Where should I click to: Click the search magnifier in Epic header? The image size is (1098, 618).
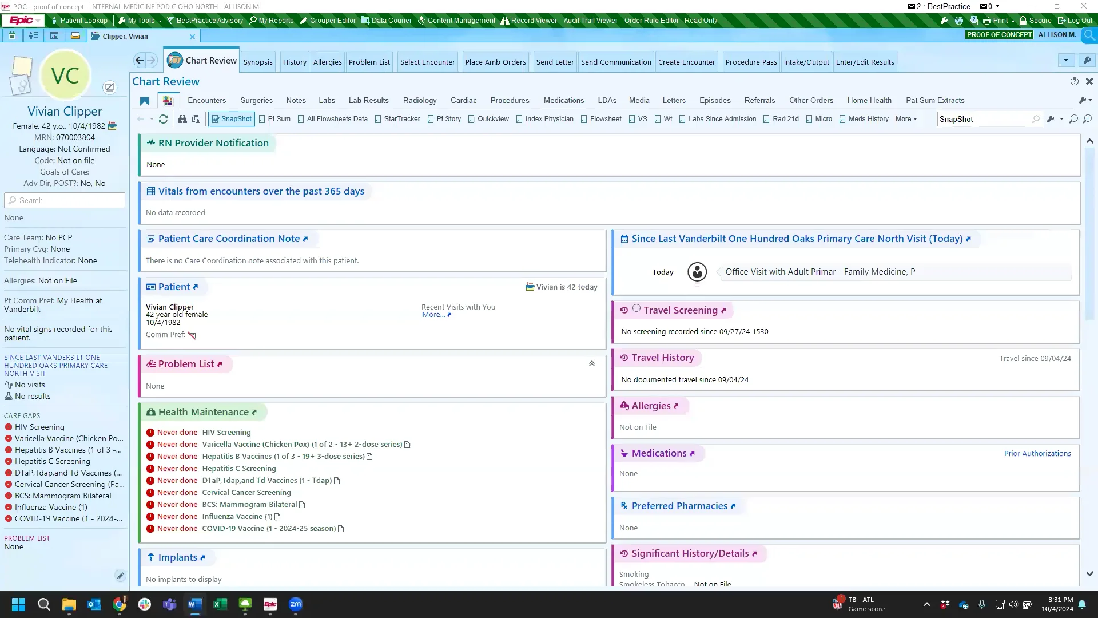1089,35
